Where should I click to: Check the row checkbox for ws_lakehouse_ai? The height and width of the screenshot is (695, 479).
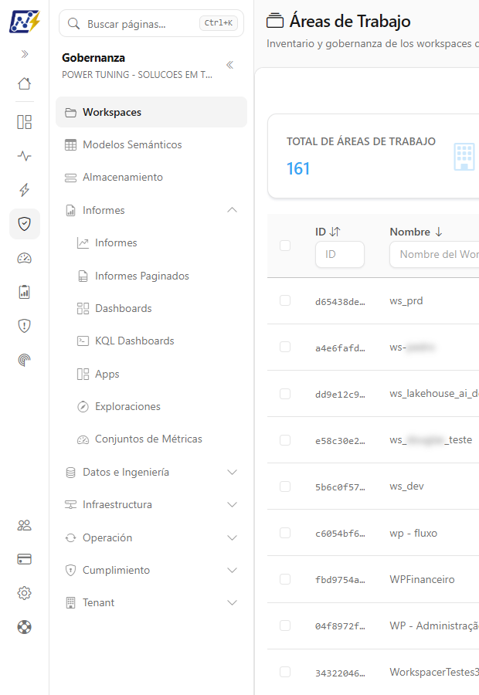(x=285, y=394)
